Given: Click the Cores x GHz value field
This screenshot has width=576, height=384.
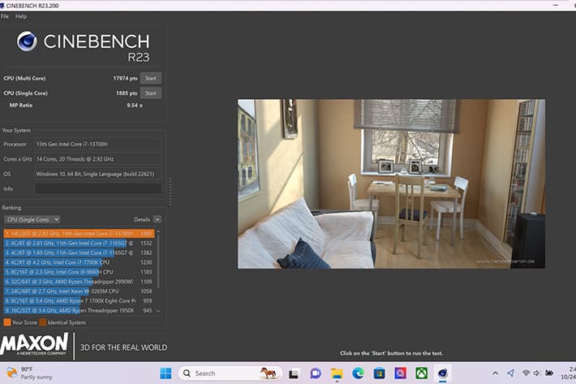Looking at the screenshot, I should (x=98, y=159).
